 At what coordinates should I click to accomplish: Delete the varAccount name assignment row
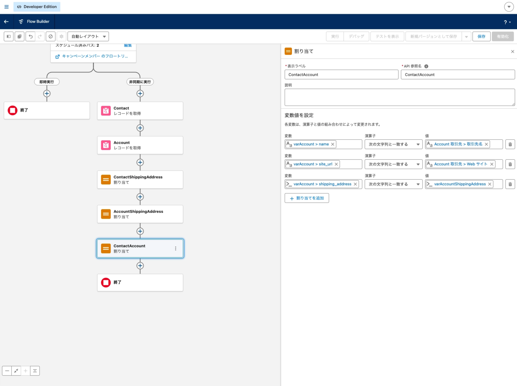tap(510, 144)
